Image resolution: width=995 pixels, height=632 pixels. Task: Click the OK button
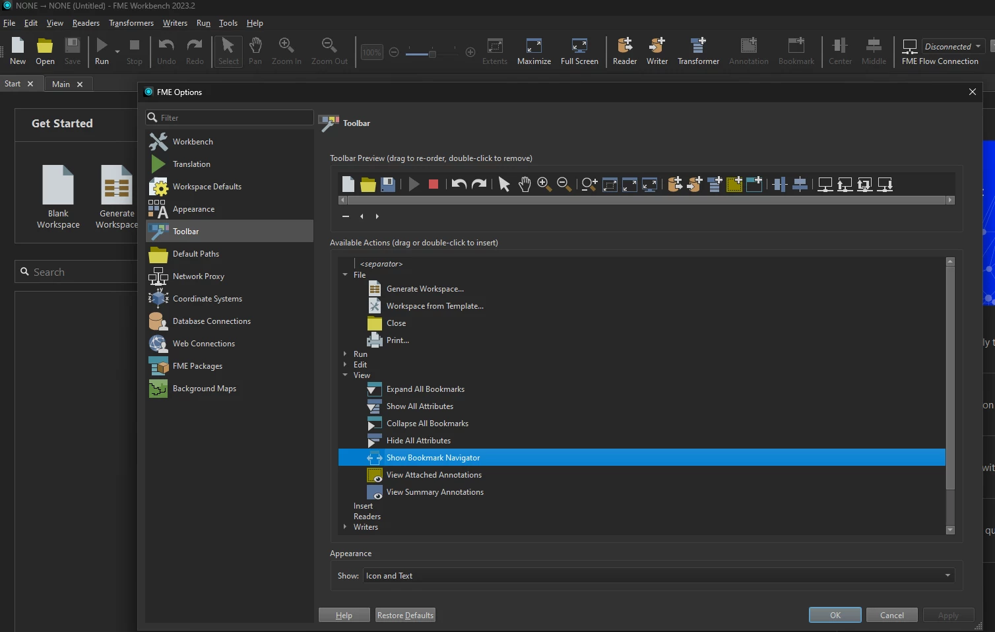click(835, 615)
